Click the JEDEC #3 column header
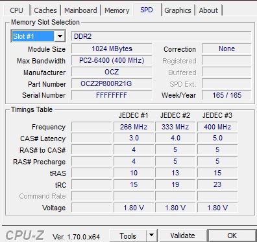Screen dimensions: 257x242 (x=217, y=115)
